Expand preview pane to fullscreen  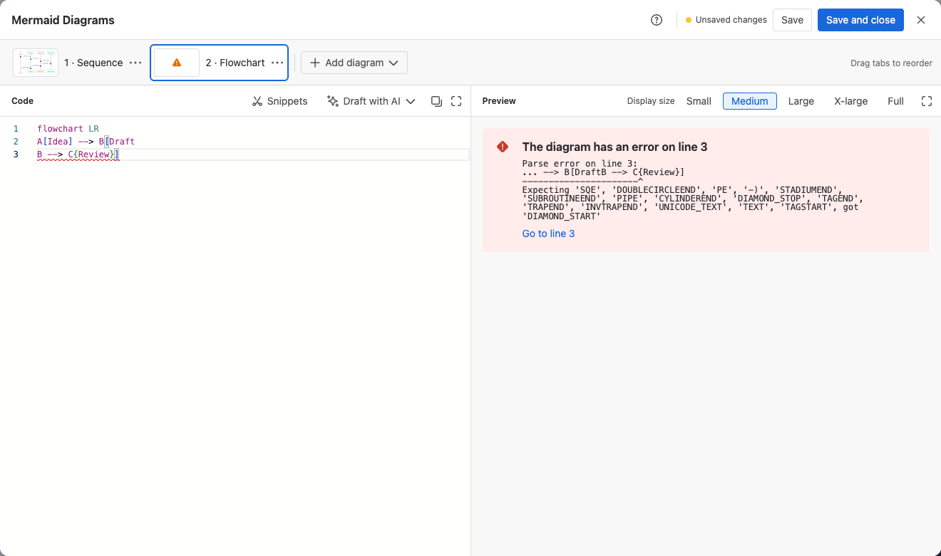pyautogui.click(x=927, y=101)
